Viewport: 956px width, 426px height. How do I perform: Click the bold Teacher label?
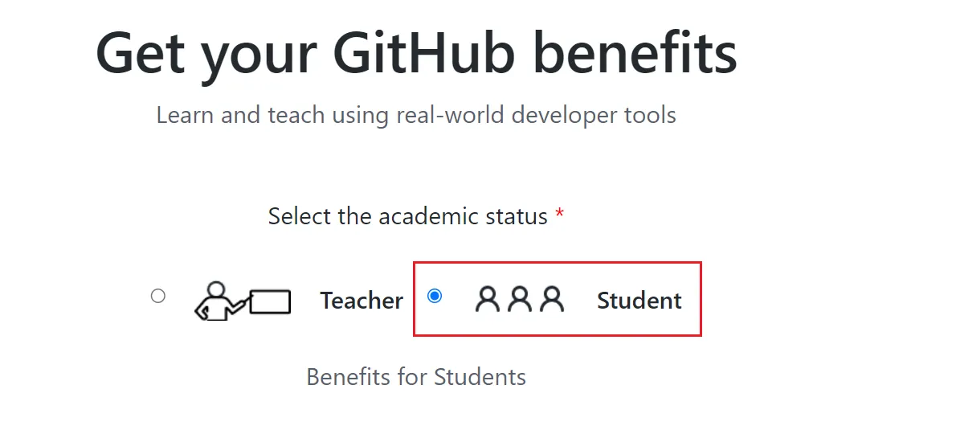pos(362,301)
